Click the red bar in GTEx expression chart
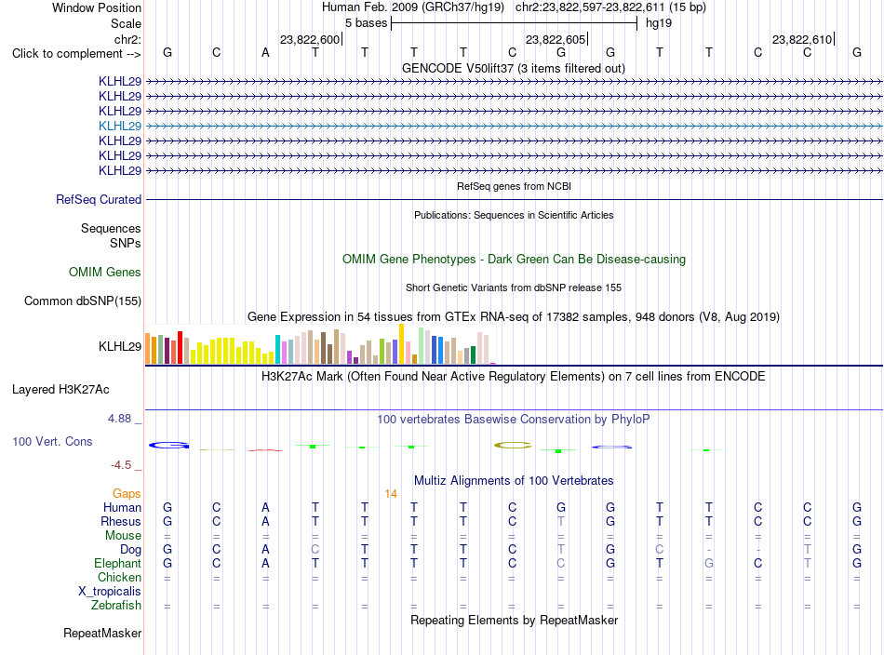Viewport: 884px width, 655px height. coord(180,347)
